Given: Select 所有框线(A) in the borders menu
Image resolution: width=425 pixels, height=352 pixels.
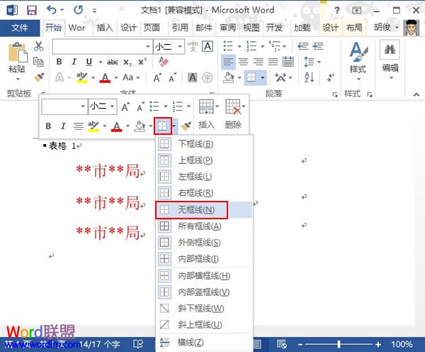Looking at the screenshot, I should pyautogui.click(x=199, y=226).
